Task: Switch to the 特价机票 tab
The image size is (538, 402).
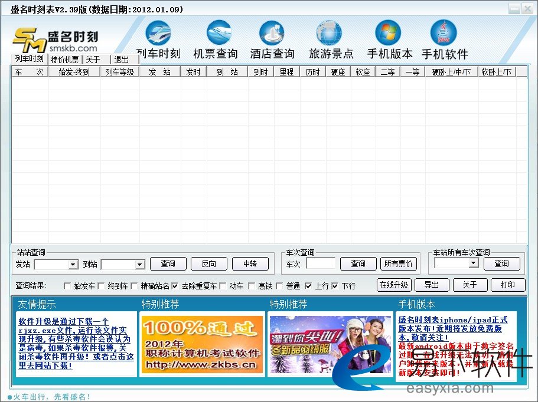Action: (64, 60)
